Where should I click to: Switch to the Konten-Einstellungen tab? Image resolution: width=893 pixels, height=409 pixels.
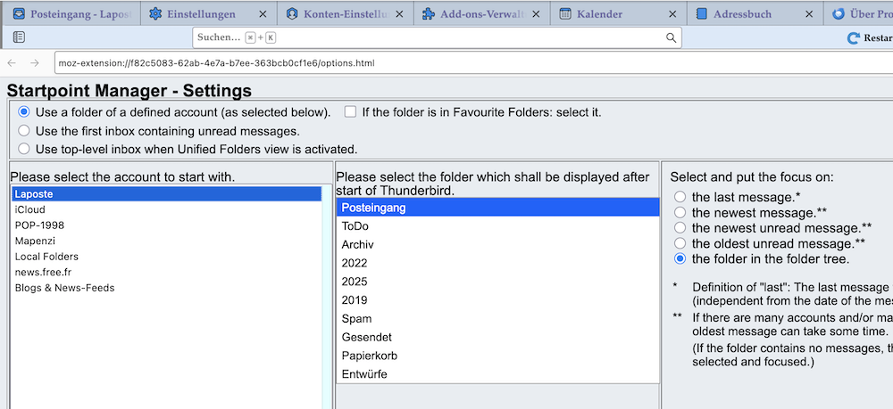click(x=345, y=14)
